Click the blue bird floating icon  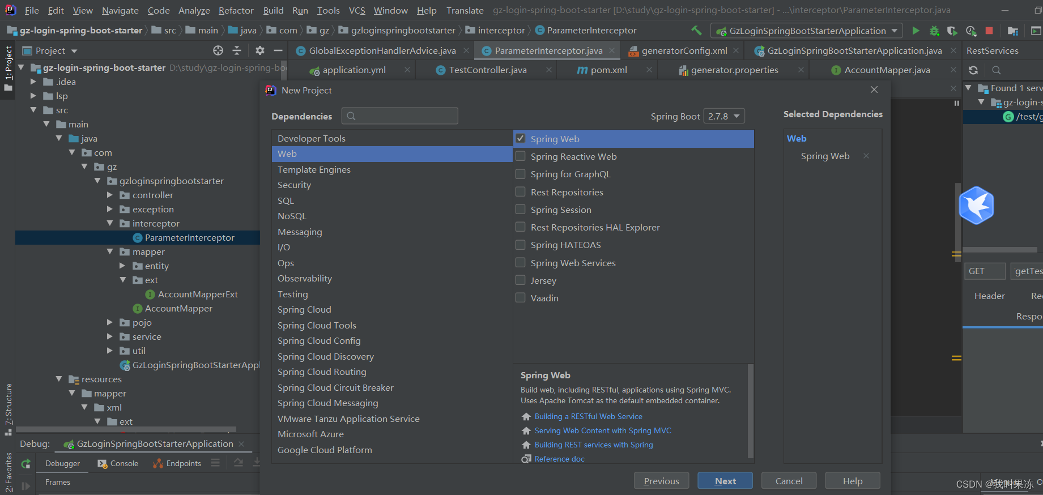click(x=976, y=205)
